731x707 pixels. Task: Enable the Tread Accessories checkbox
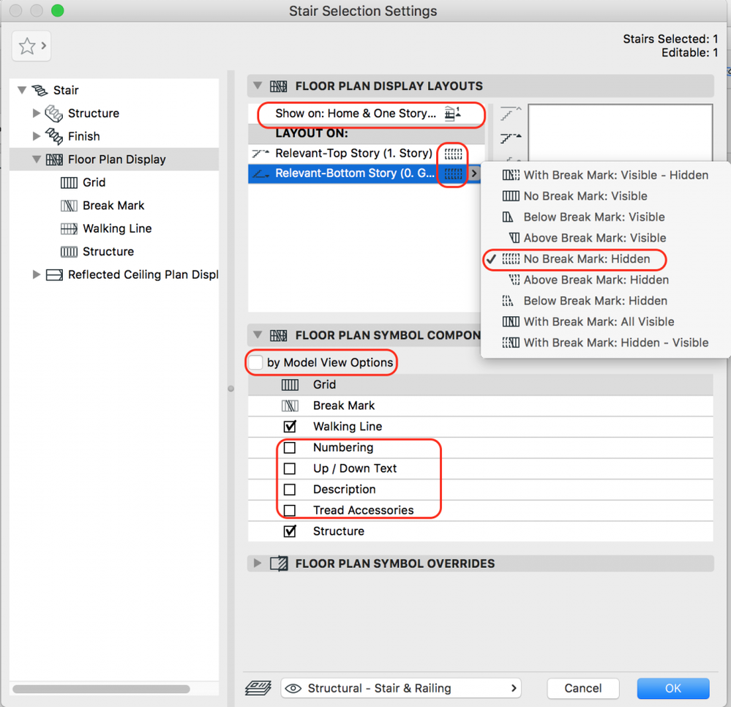tap(290, 510)
